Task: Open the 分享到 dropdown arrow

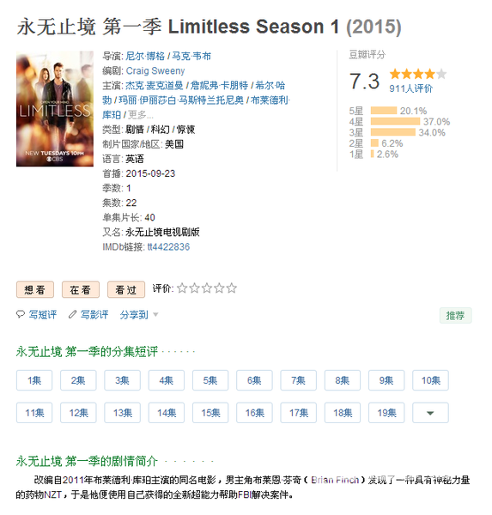Action: click(155, 315)
